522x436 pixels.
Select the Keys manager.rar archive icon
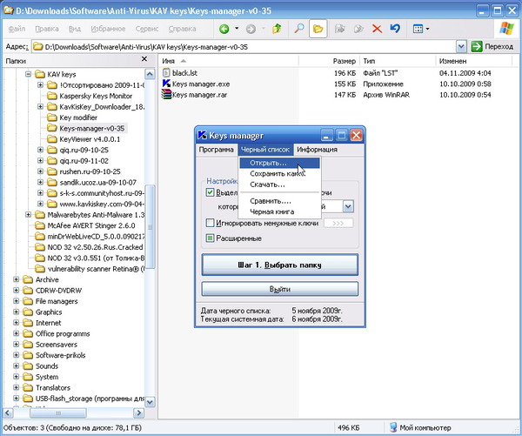pos(166,95)
